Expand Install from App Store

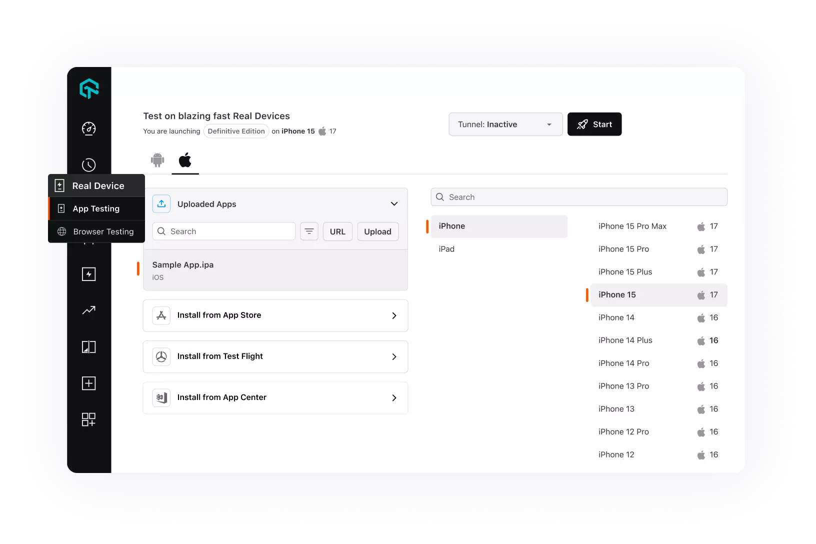coord(275,315)
